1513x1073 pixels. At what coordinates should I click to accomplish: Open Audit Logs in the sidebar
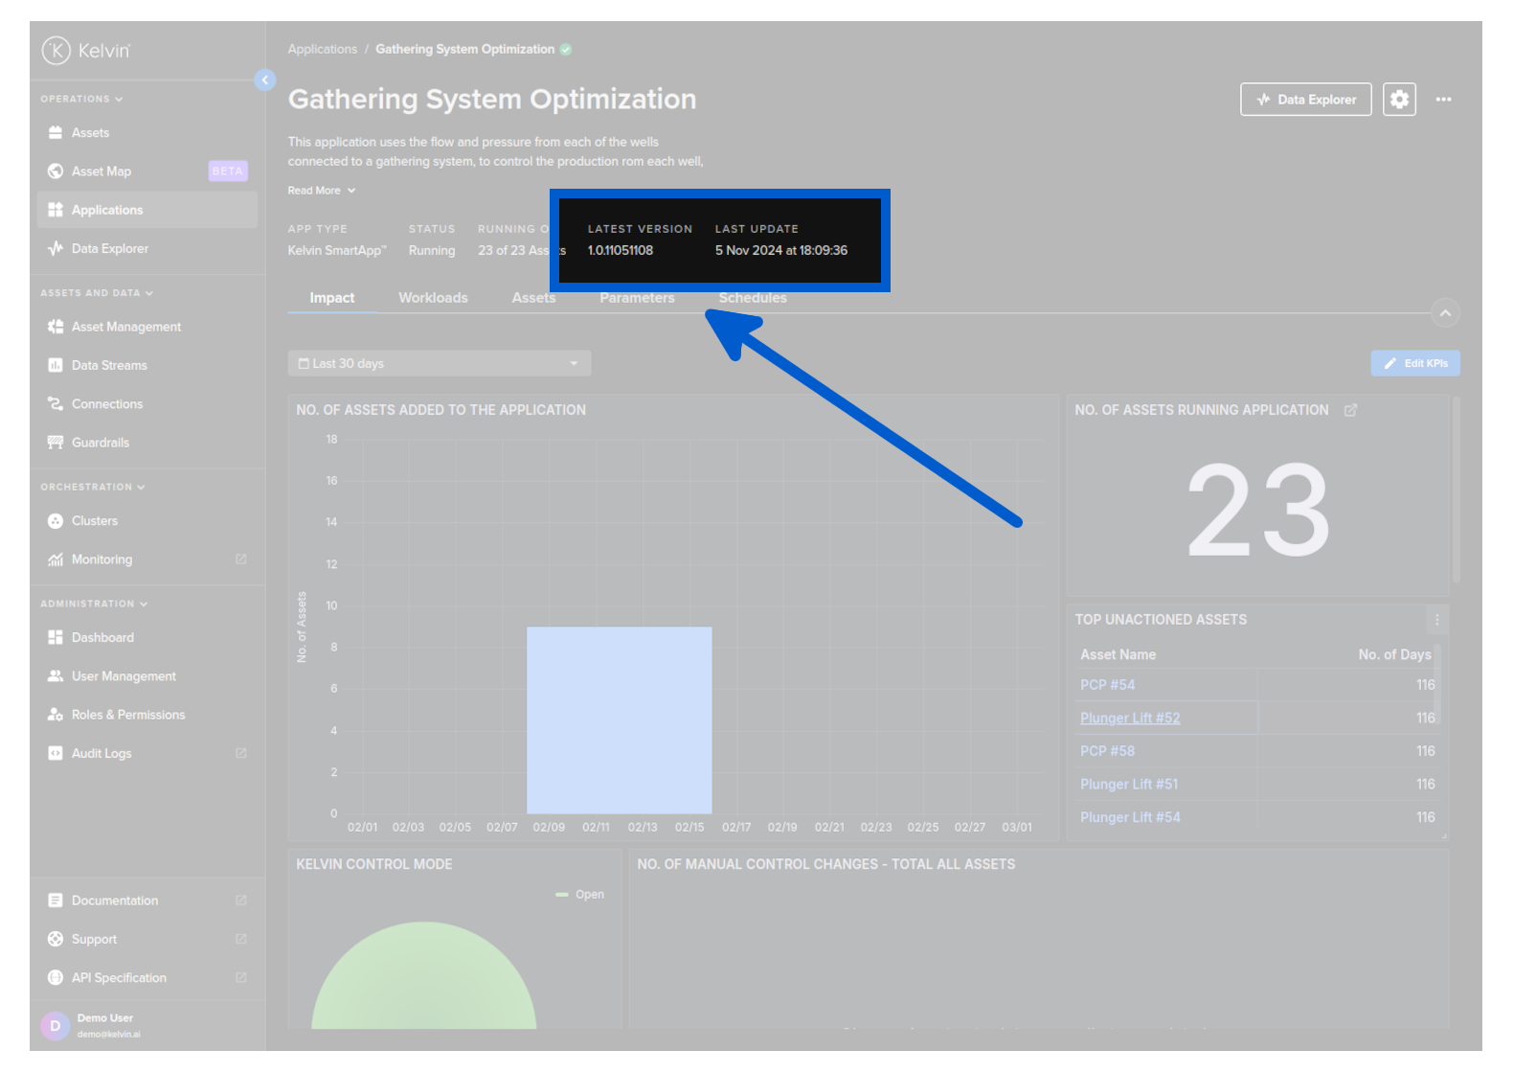click(102, 754)
